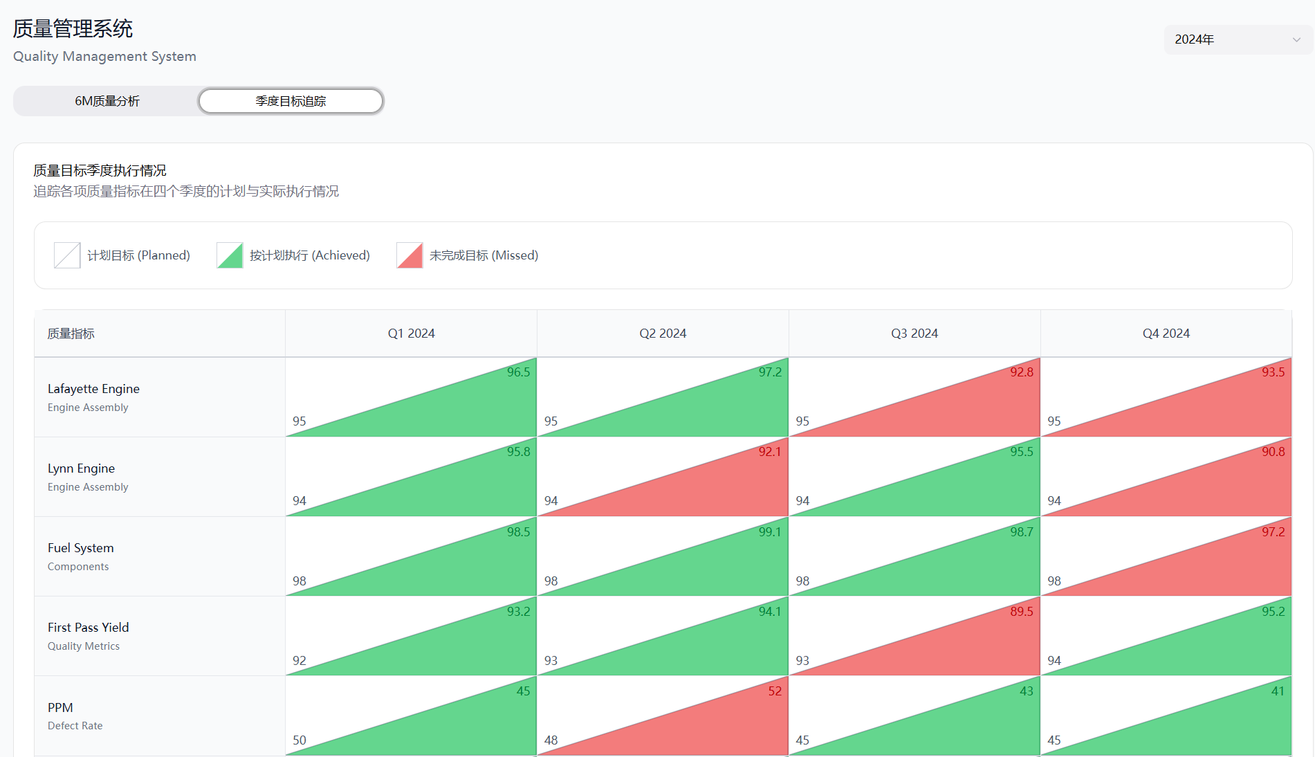Select First Pass Yield Q3 2024 cell

[x=914, y=636]
